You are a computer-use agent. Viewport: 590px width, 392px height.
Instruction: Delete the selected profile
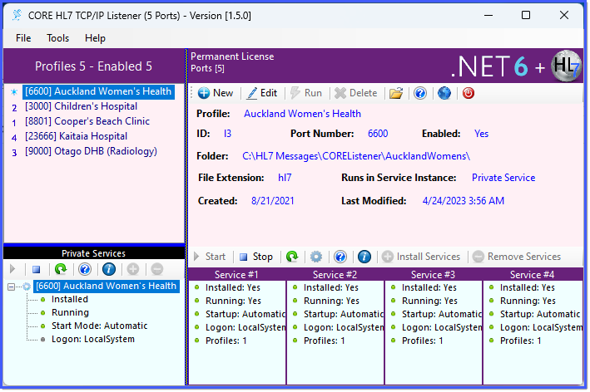[356, 93]
